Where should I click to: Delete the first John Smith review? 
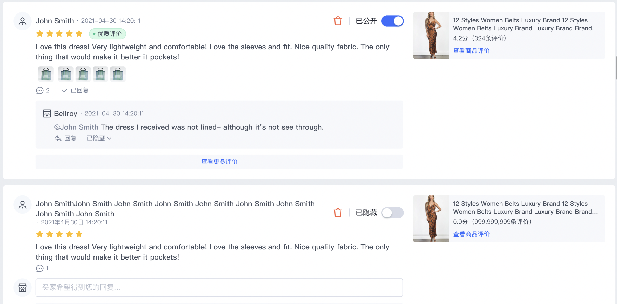point(338,21)
